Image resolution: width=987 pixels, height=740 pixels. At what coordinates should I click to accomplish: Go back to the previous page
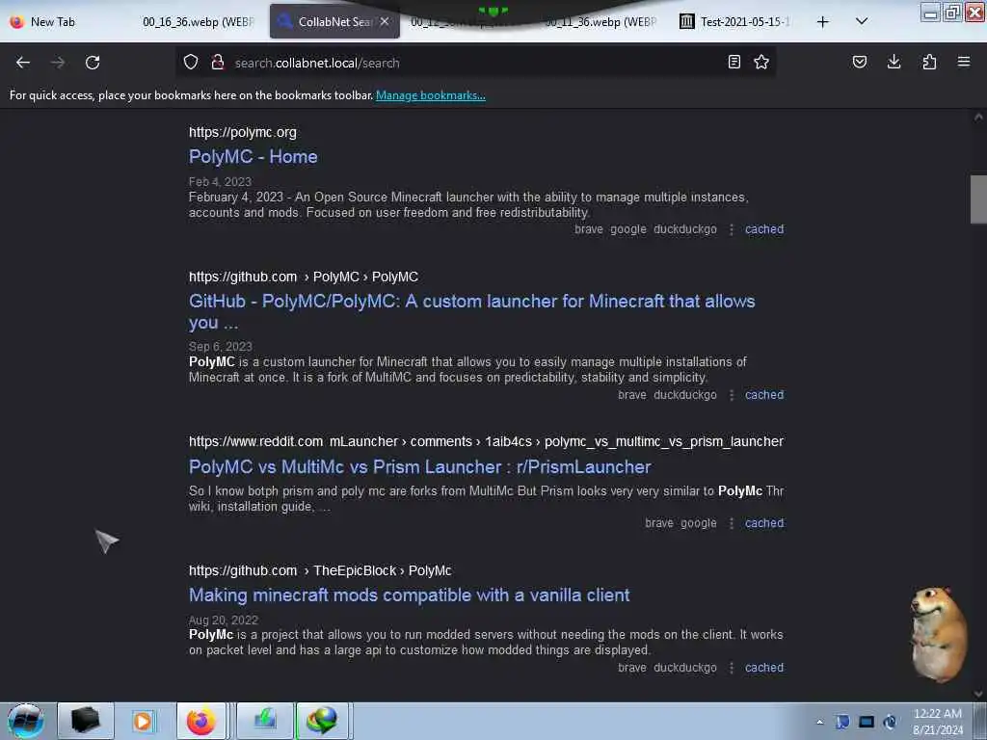23,63
